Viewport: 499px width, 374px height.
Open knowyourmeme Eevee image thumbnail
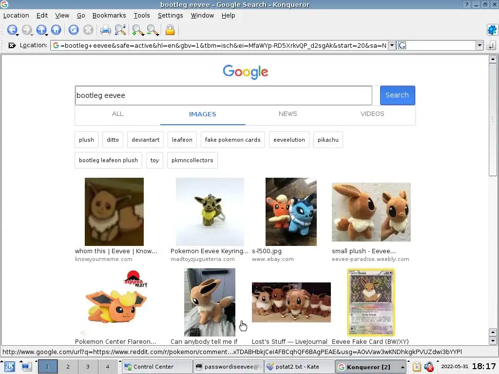[x=114, y=211]
